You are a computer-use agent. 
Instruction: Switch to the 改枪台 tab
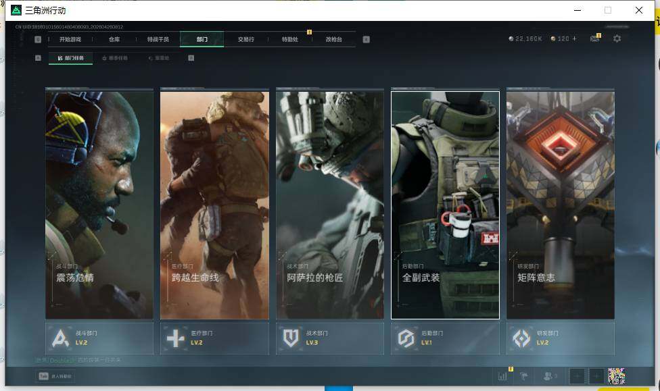(334, 40)
